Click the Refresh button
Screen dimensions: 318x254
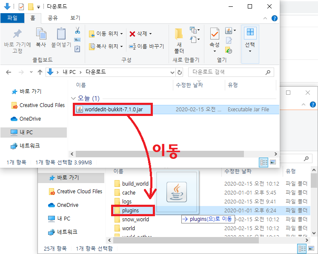[180, 73]
